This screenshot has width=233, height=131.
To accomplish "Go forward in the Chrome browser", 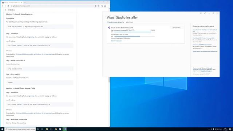I will (5, 6).
